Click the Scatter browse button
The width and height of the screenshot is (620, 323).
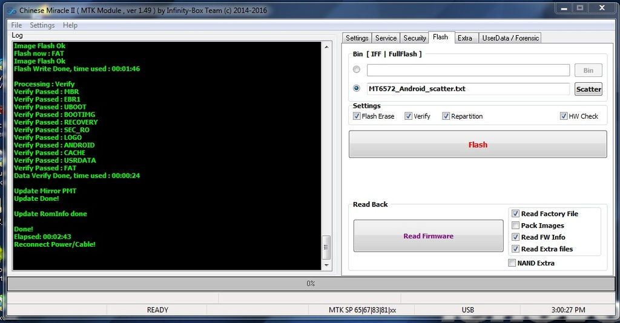point(588,89)
